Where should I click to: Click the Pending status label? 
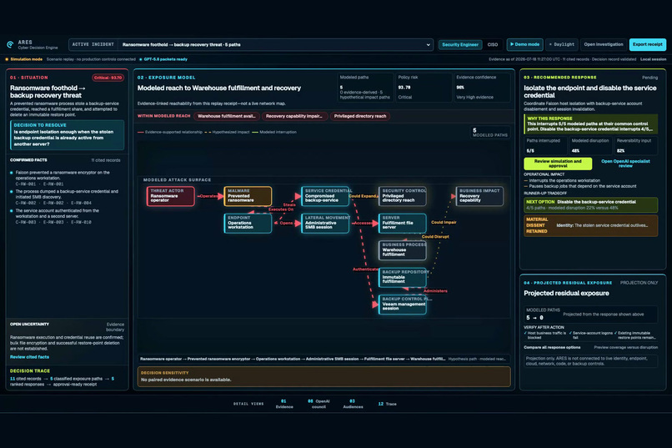[649, 78]
